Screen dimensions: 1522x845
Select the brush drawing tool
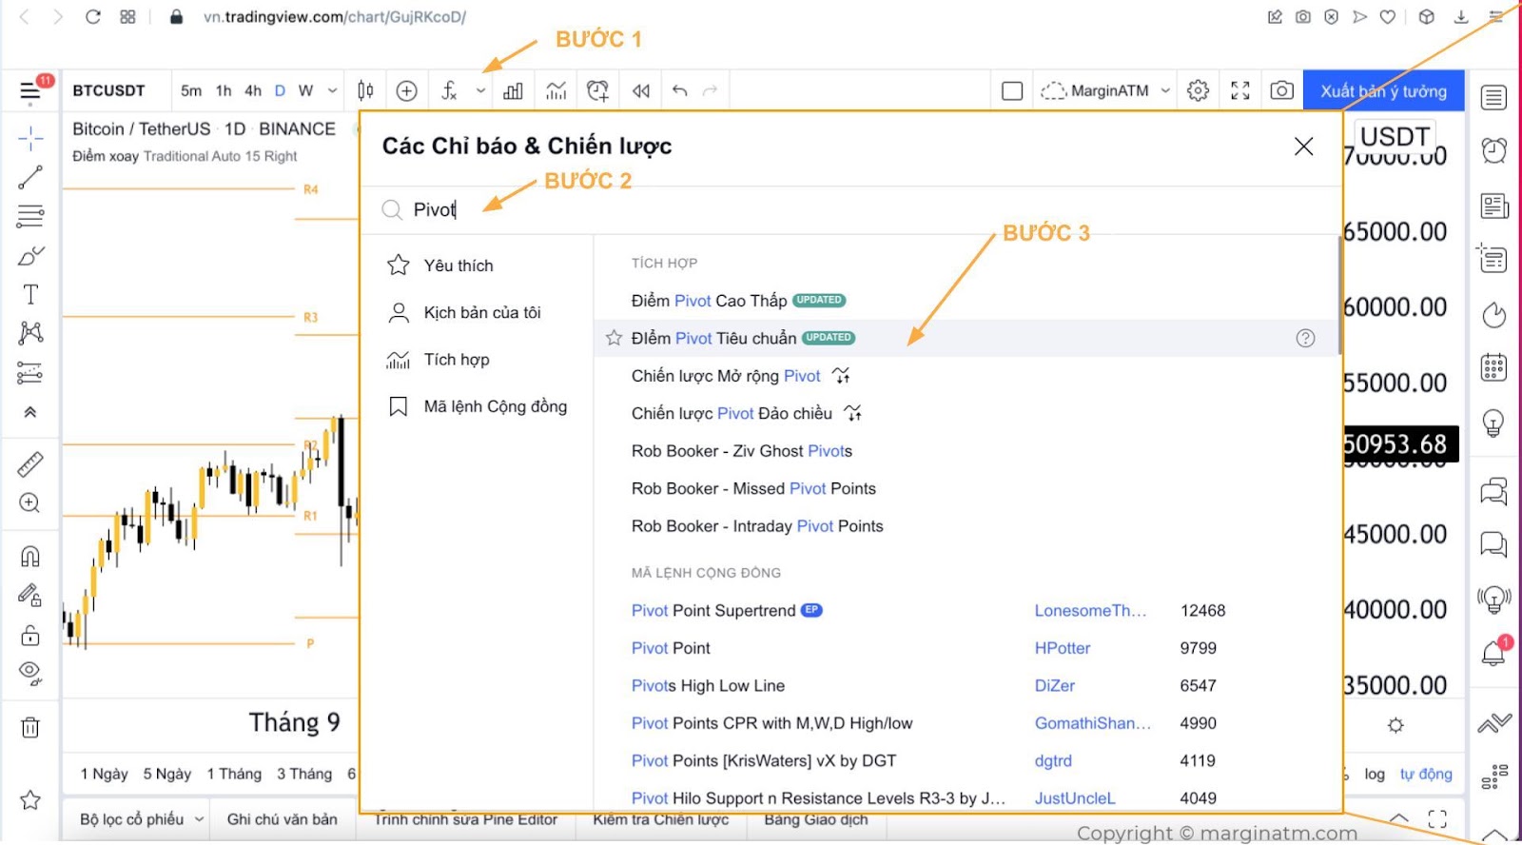point(30,256)
